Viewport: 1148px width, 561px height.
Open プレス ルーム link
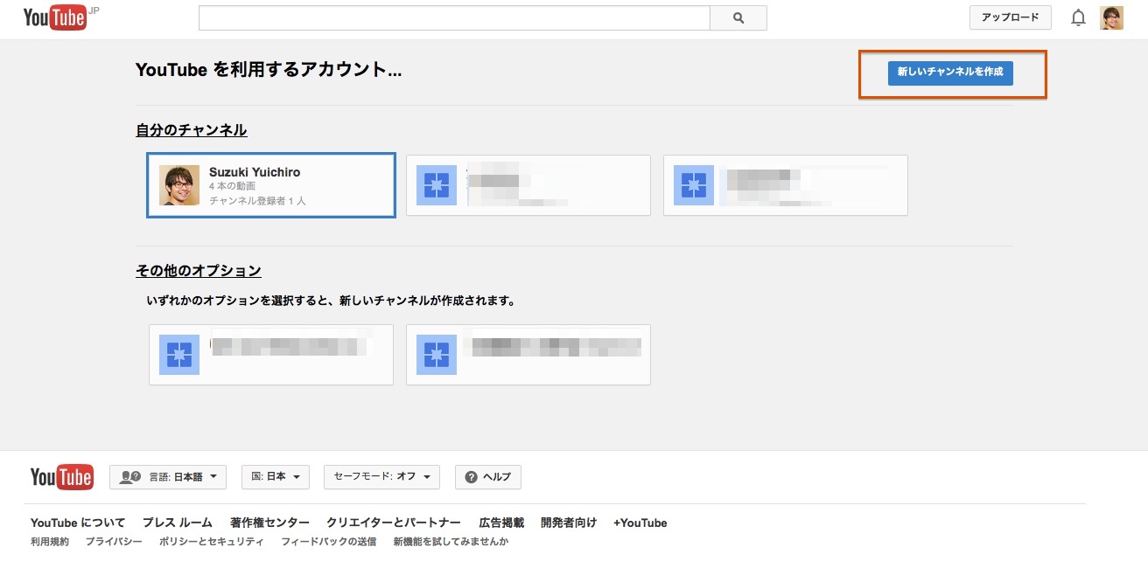coord(178,523)
